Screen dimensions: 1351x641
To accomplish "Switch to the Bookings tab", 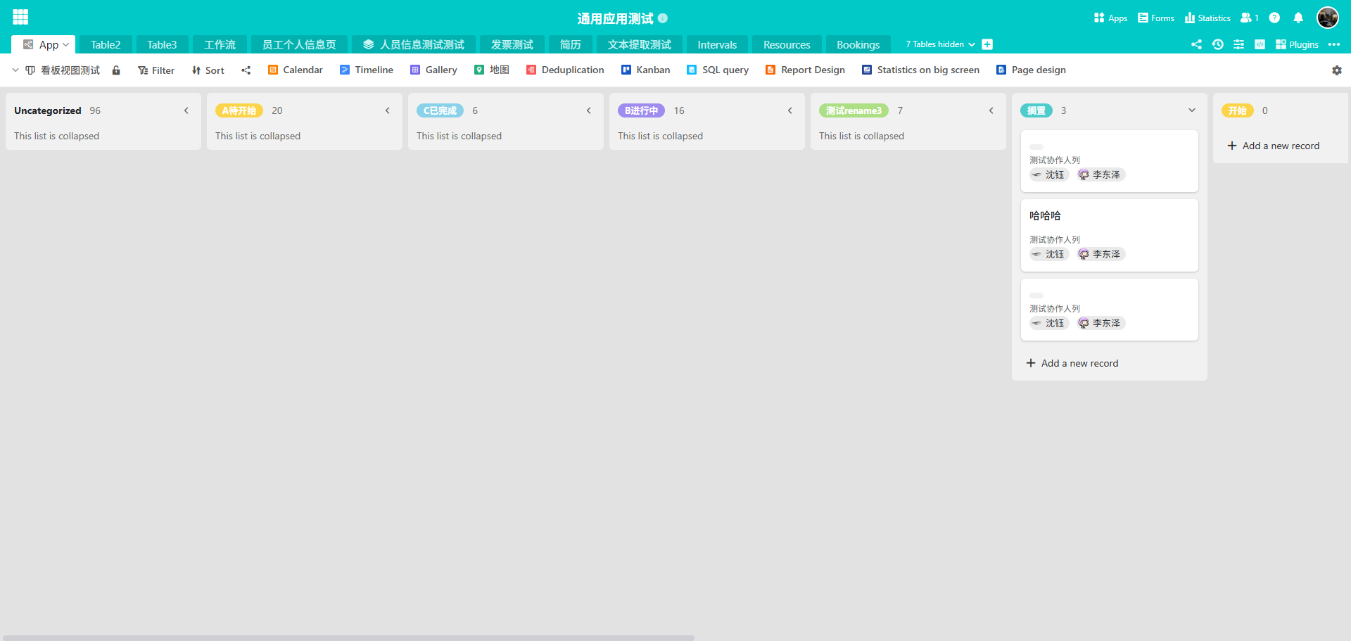I will 858,45.
